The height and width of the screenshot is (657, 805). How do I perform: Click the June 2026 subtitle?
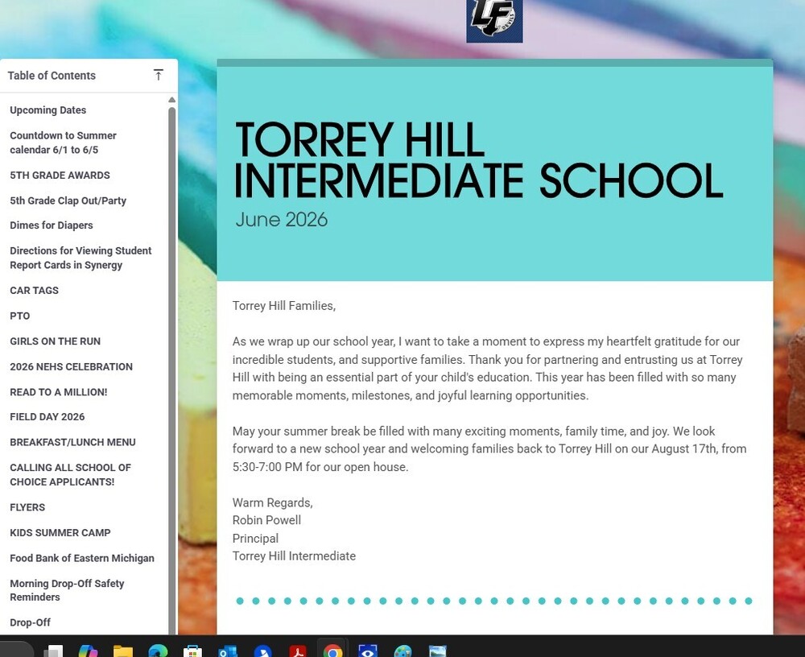tap(281, 219)
